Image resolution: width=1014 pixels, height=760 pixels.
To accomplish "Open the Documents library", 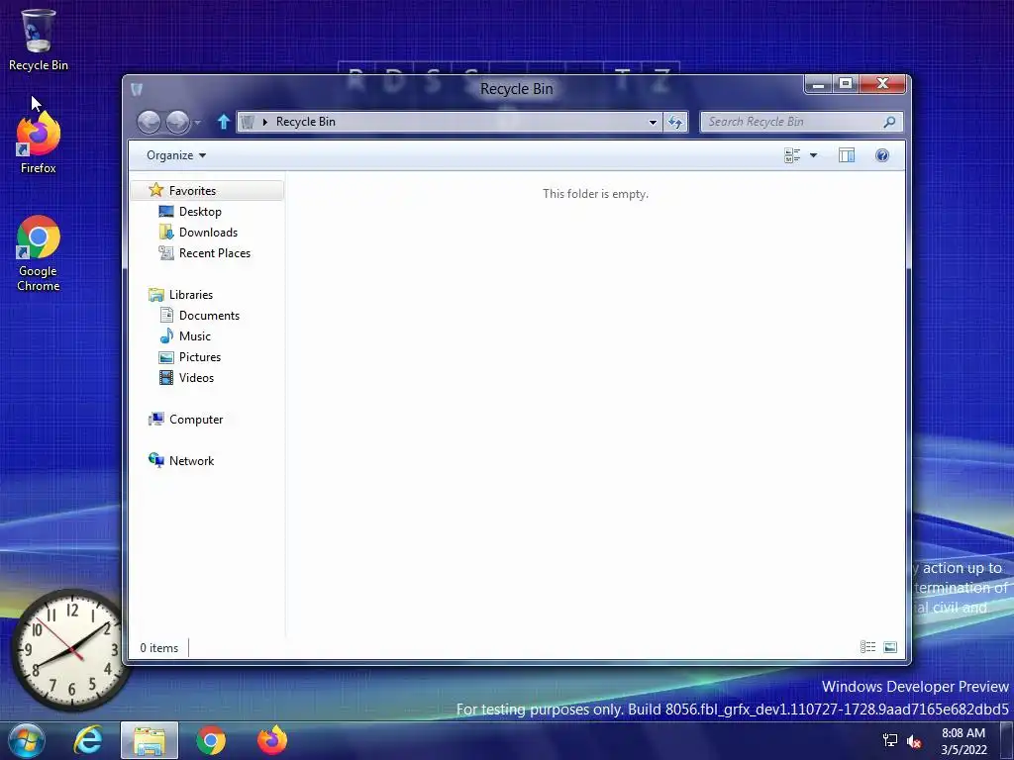I will coord(209,316).
